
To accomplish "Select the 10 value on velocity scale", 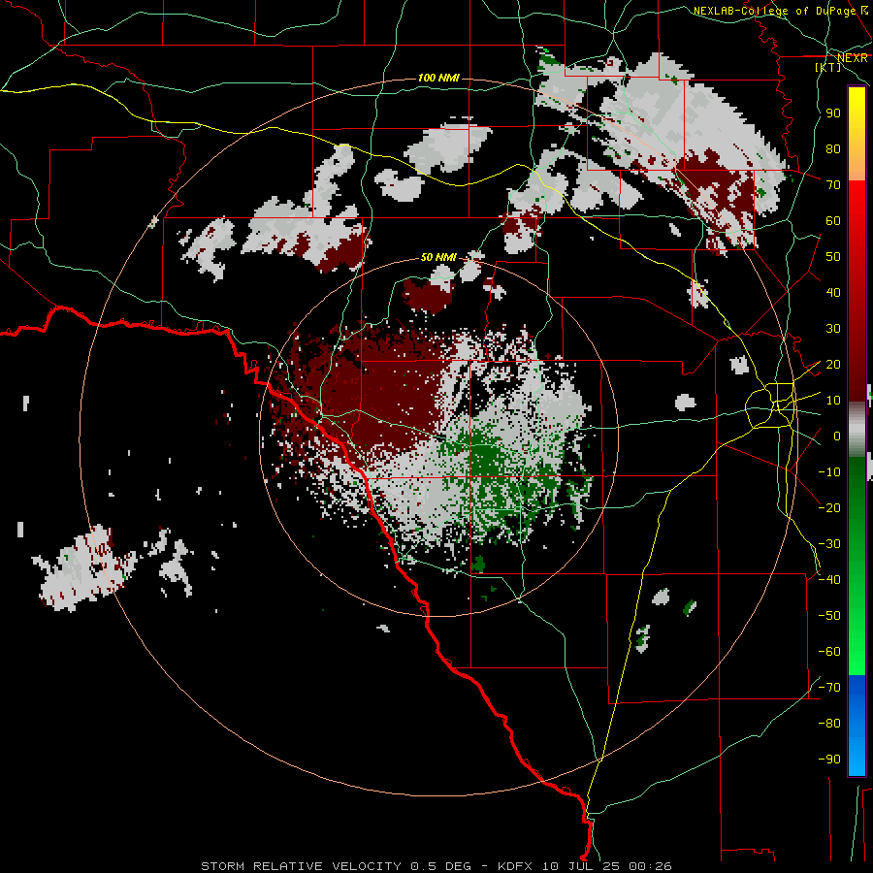I will [x=833, y=401].
